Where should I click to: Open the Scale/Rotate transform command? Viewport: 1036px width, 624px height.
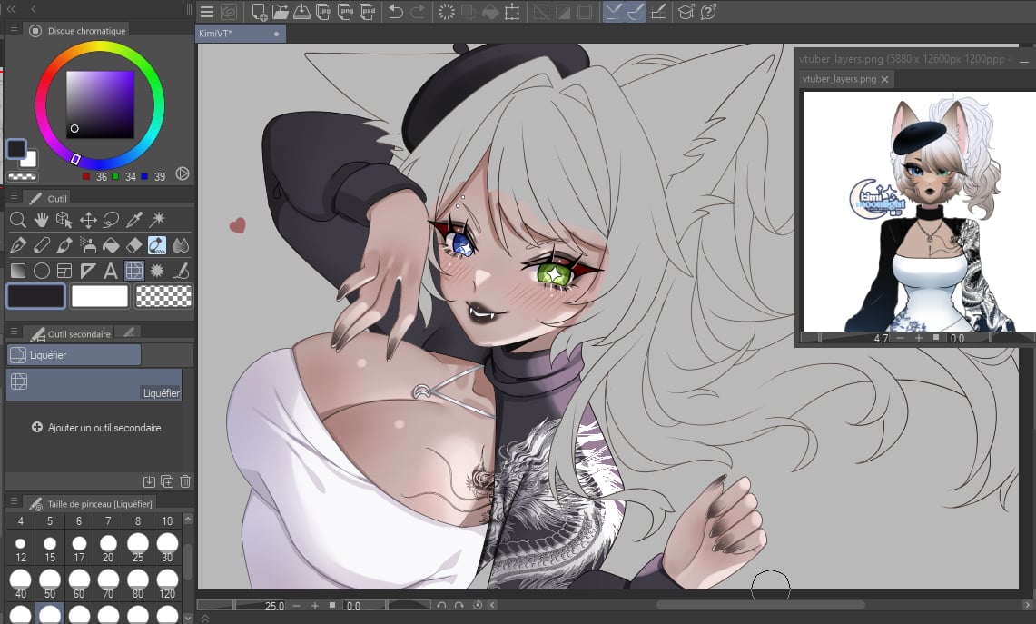coord(512,12)
